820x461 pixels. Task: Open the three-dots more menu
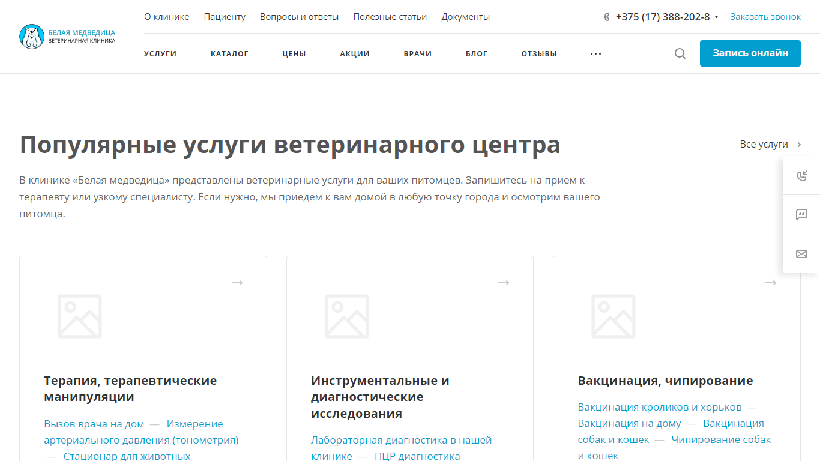595,54
